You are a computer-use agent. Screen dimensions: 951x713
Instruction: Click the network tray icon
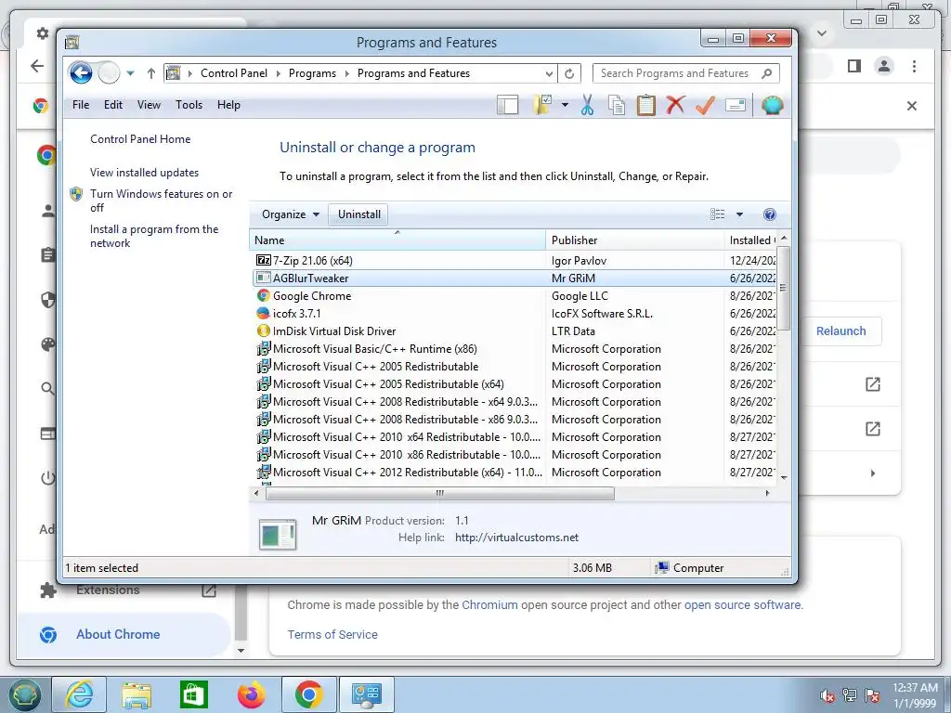tap(850, 694)
